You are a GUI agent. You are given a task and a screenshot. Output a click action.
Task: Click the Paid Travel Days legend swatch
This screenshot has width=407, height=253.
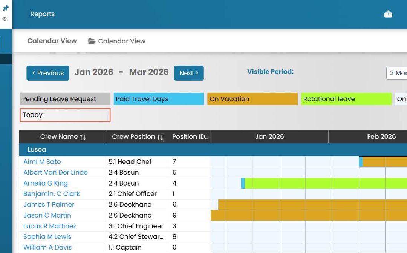click(159, 99)
